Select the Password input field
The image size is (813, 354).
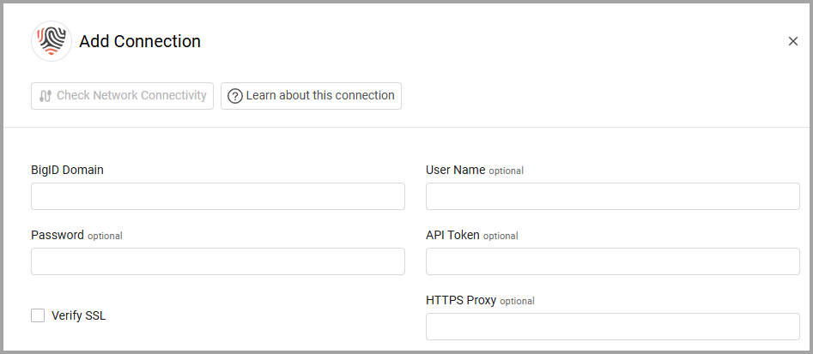pos(218,261)
